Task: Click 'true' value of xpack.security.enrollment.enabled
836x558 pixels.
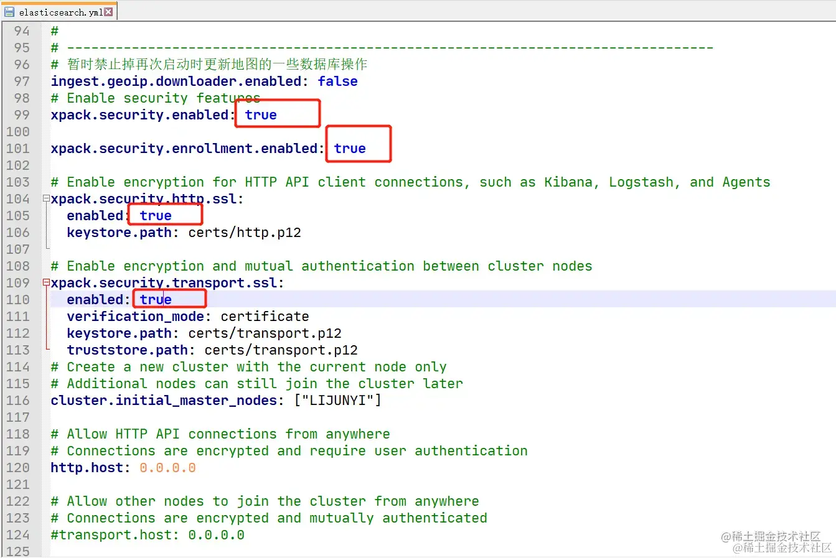Action: pyautogui.click(x=350, y=149)
